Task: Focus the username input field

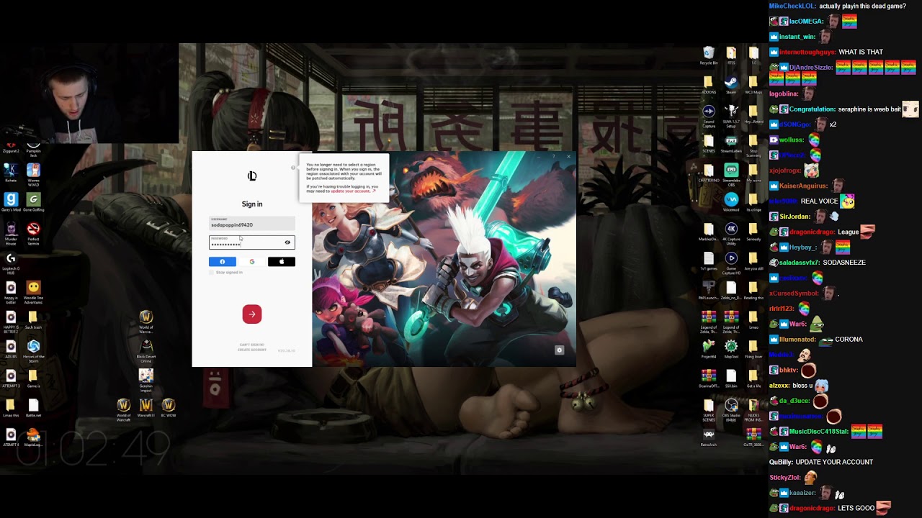Action: tap(252, 223)
